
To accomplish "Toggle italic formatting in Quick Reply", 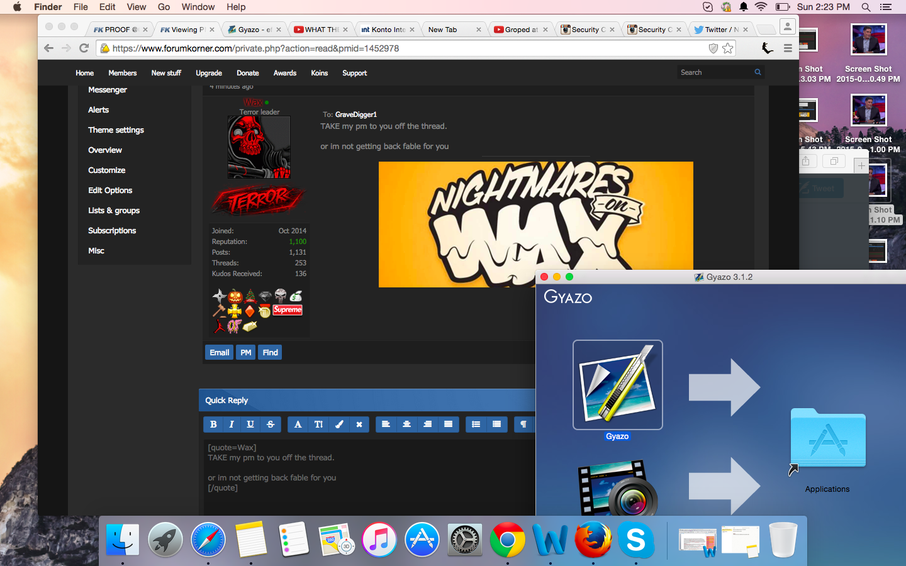I will [x=232, y=425].
